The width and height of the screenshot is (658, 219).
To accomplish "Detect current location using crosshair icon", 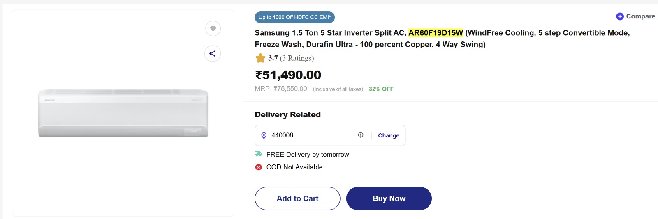I will click(x=361, y=135).
